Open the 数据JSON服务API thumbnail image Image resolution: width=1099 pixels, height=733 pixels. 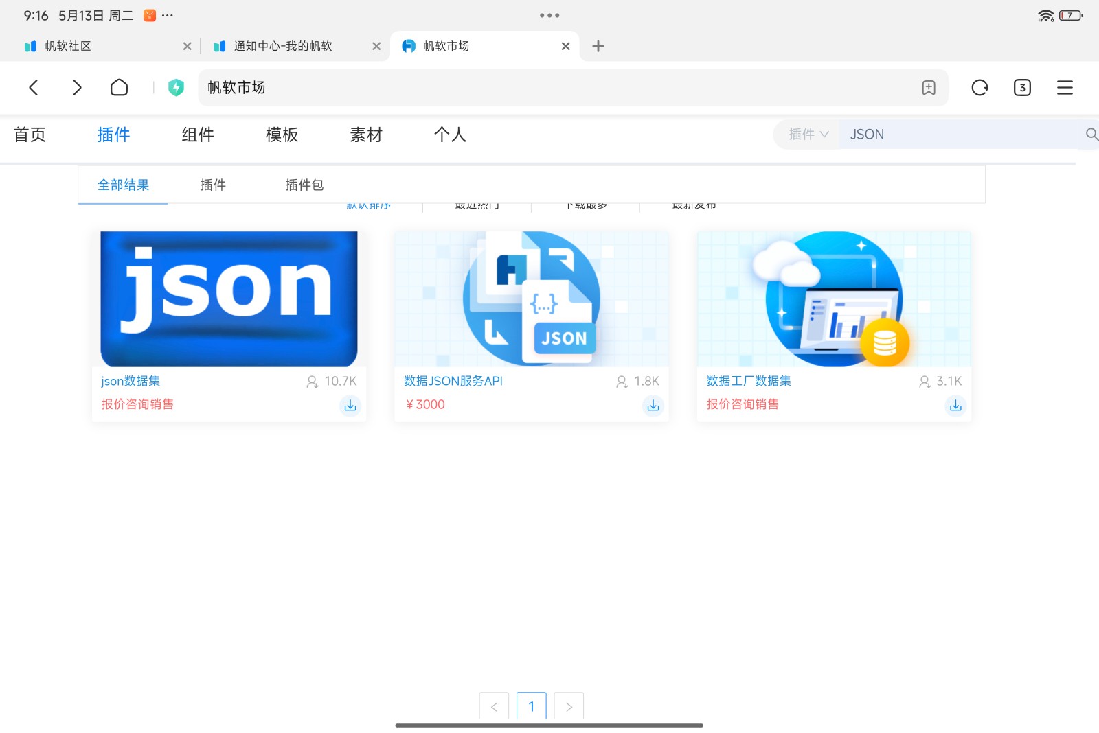[x=531, y=299]
